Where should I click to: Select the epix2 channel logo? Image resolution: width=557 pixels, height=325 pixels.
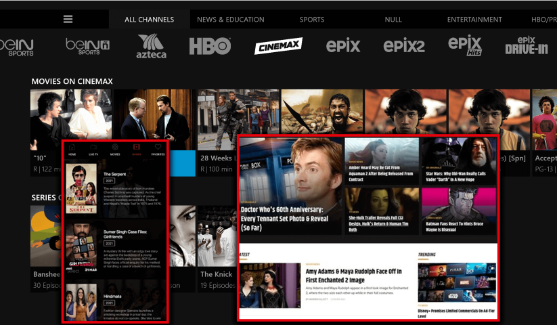click(404, 46)
